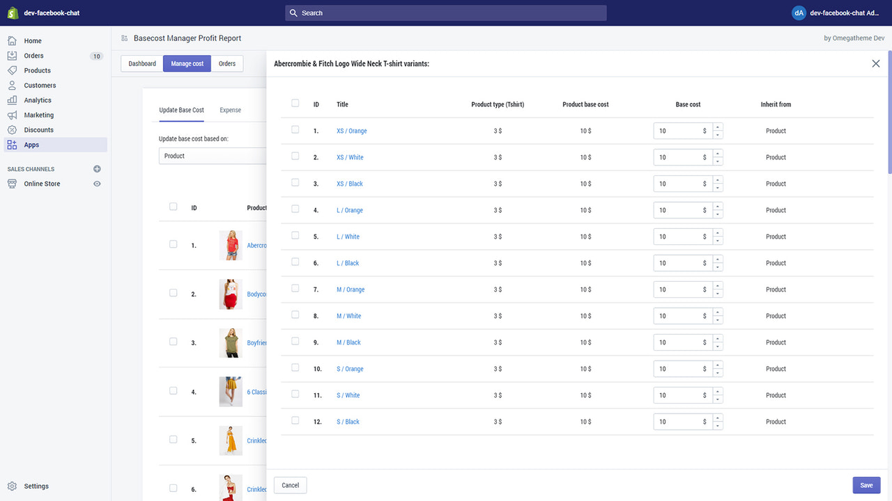The width and height of the screenshot is (892, 501).
Task: Save the variant base cost changes
Action: pos(866,485)
